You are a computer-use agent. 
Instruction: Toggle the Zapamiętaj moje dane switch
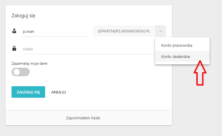pos(21,72)
